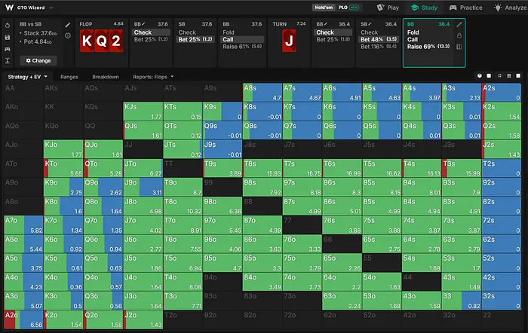Click the gamepad icon in the left sidebar

pyautogui.click(x=8, y=49)
